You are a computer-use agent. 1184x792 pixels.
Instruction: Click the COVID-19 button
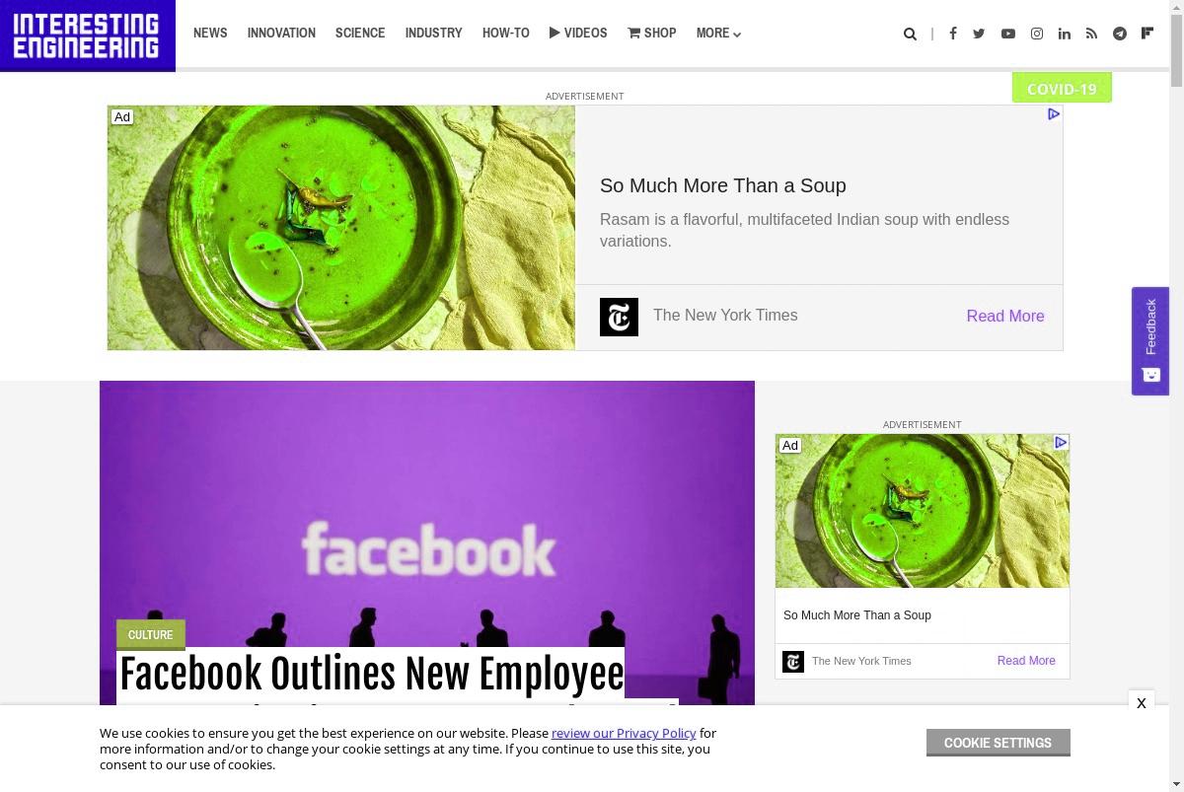tap(1062, 88)
